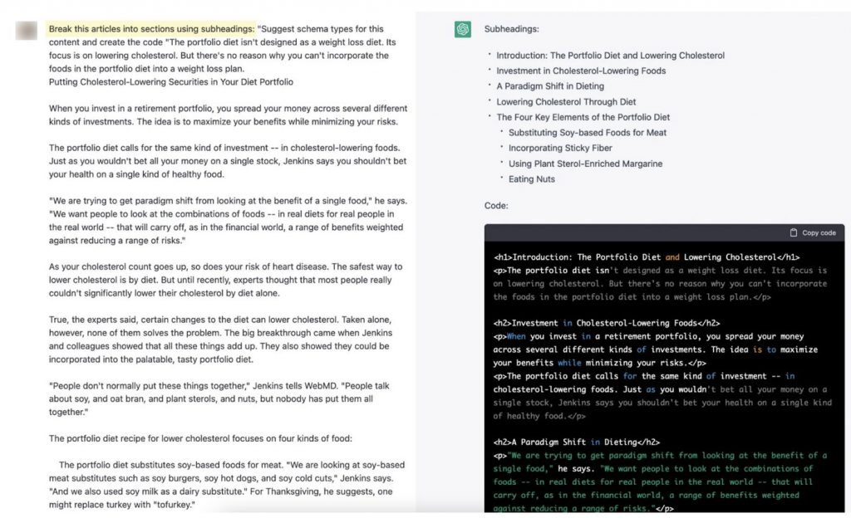Screen dimensions: 851x523
Task: Click the Copy code button
Action: click(813, 232)
